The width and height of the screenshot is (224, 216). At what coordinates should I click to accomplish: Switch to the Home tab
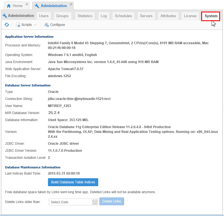17,6
